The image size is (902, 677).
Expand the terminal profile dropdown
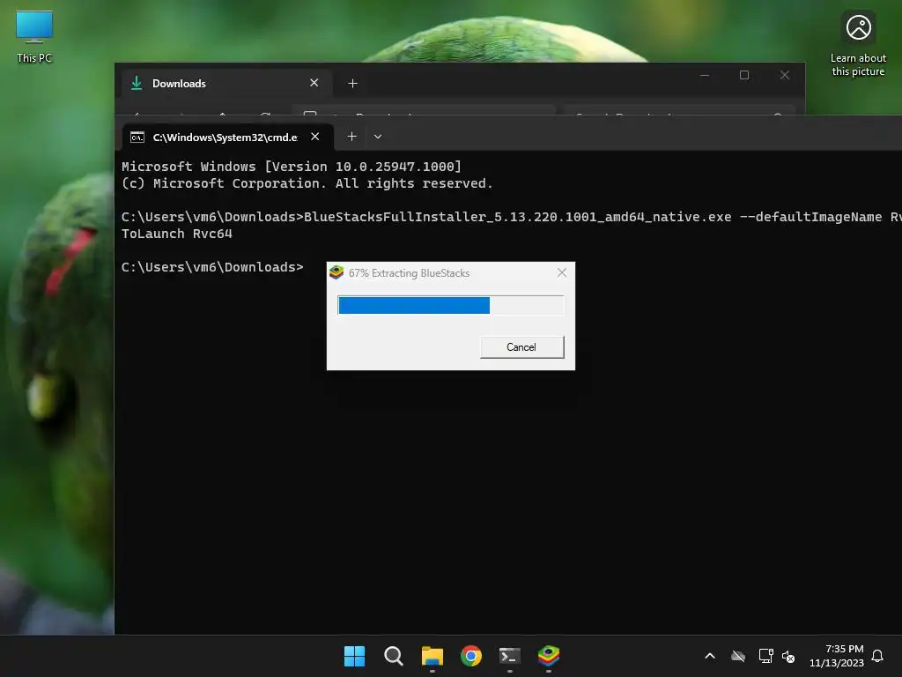click(x=378, y=137)
